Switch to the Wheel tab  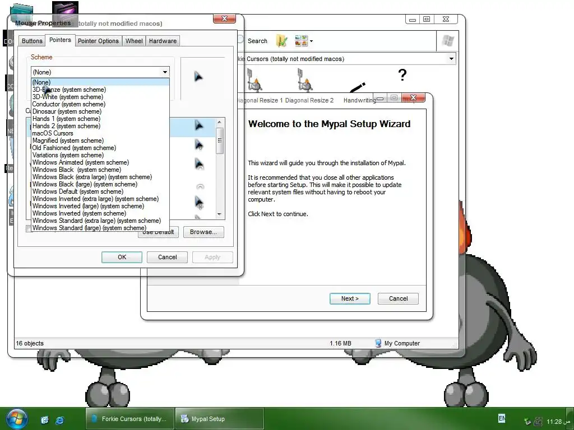pyautogui.click(x=134, y=41)
